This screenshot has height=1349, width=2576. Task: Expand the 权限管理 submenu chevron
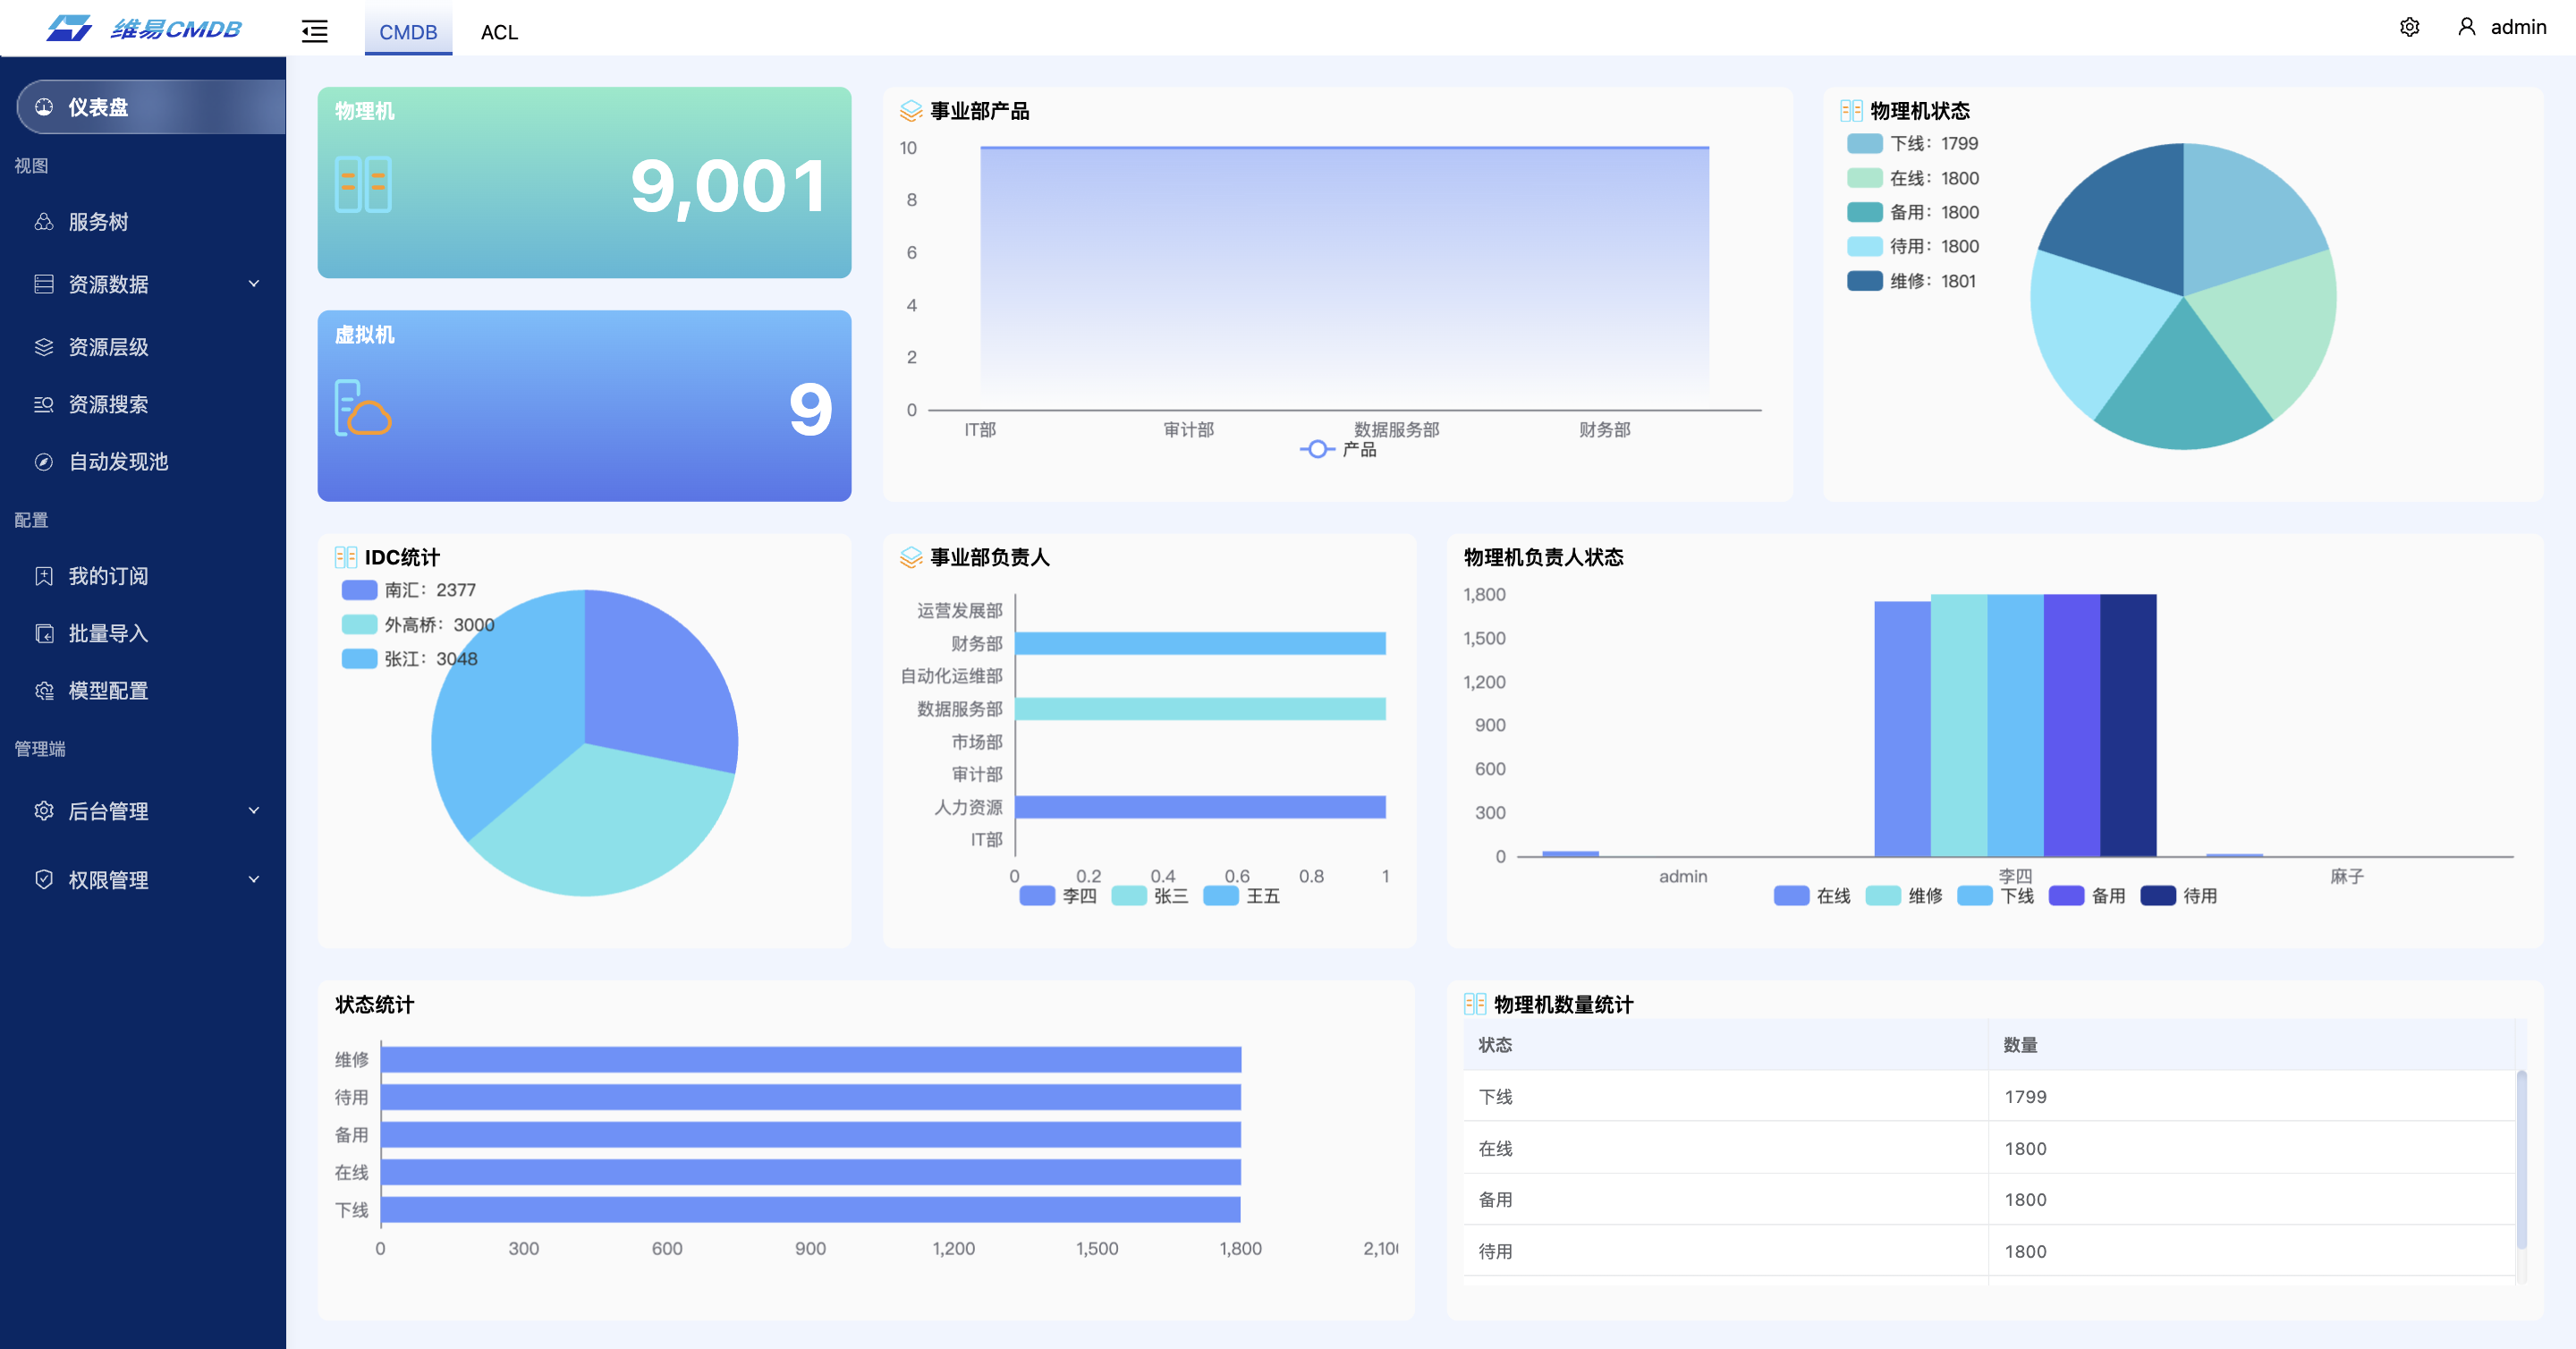[x=254, y=880]
